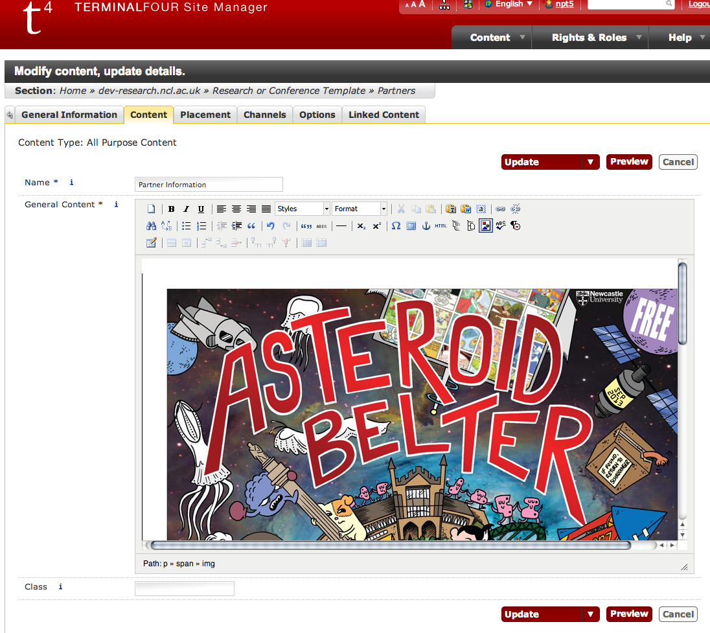Open the HTML source editor
This screenshot has width=710, height=633.
tap(441, 225)
